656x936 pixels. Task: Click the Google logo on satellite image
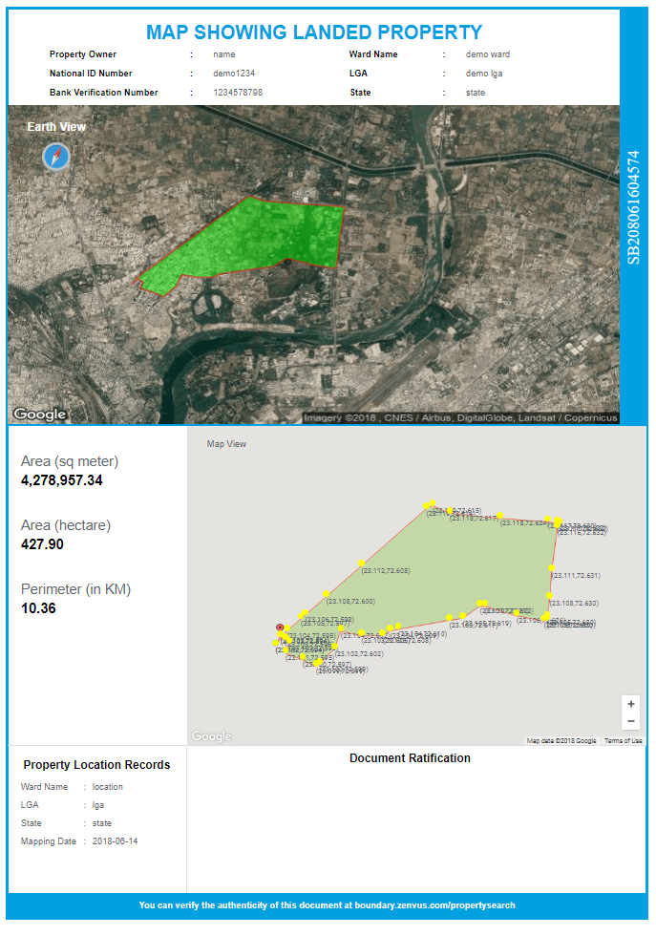40,415
